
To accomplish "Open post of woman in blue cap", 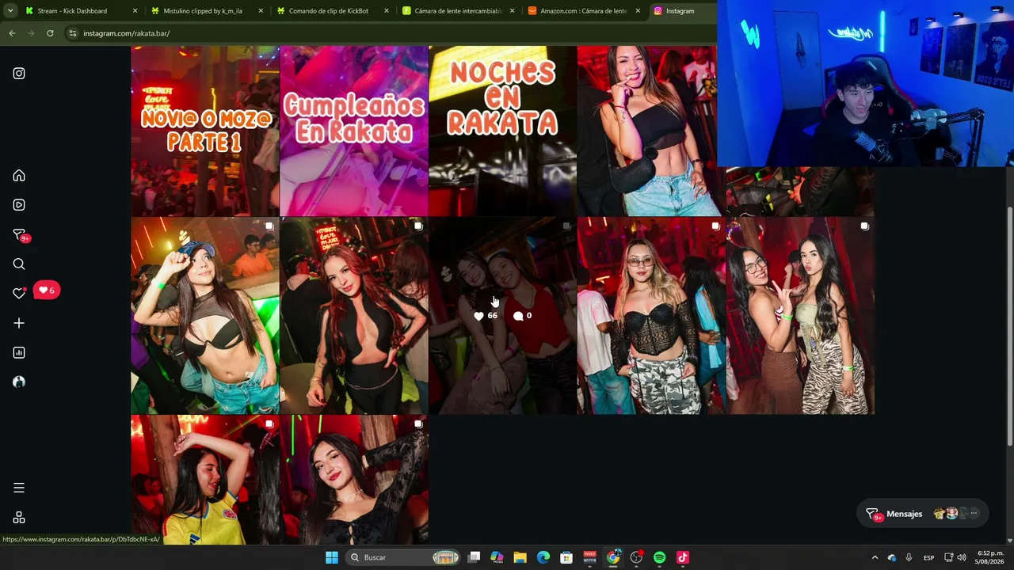I will click(205, 316).
